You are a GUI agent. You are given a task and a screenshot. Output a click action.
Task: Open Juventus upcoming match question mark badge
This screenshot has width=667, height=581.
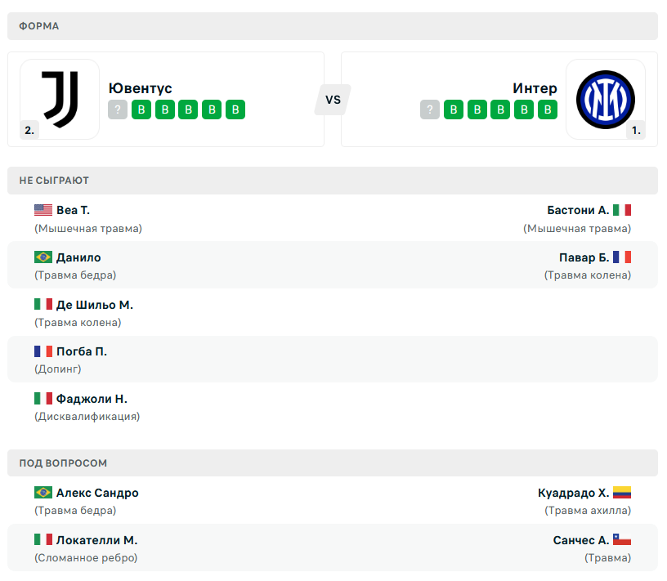118,109
